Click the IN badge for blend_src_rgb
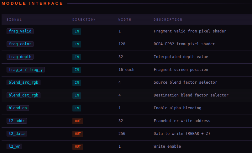The height and width of the screenshot is (153, 252). click(x=77, y=82)
